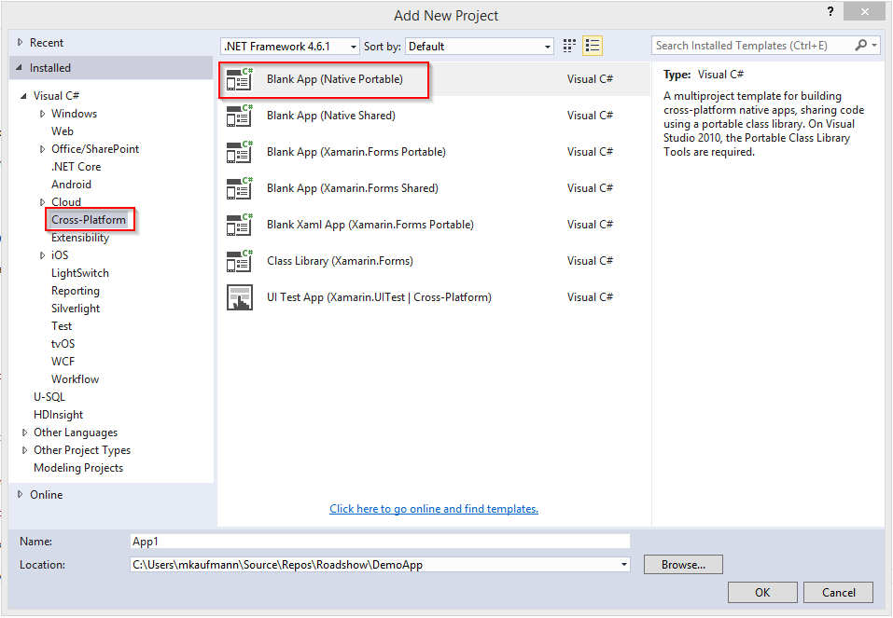Switch to medium icons list view
The image size is (893, 618).
coord(593,46)
